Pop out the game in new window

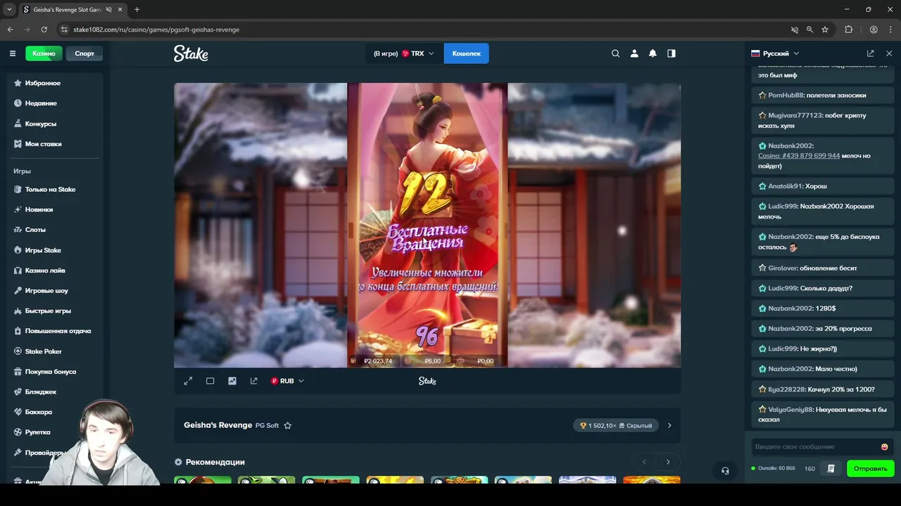coord(254,381)
